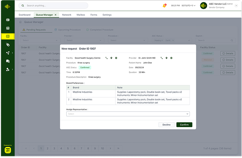Remove the Pending status filter chip
This screenshot has height=158, width=242.
pyautogui.click(x=162, y=40)
